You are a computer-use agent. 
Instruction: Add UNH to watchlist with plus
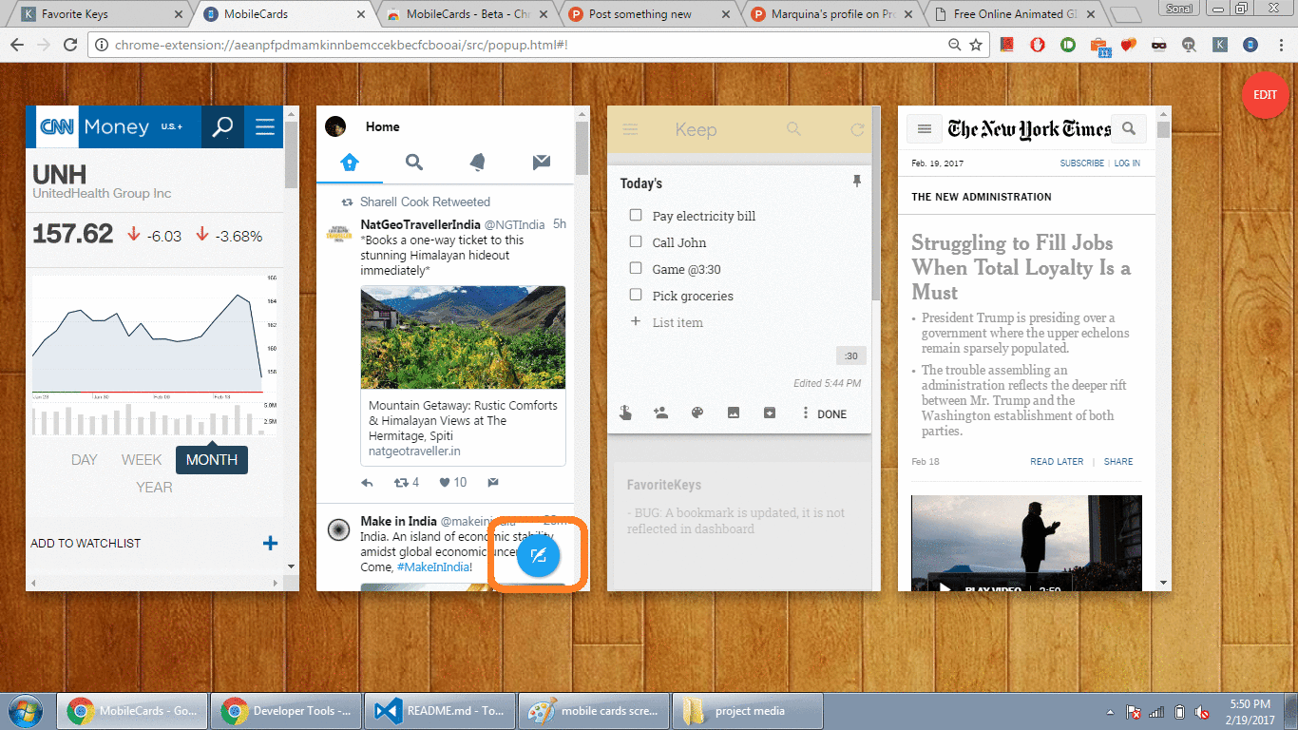[x=271, y=544]
